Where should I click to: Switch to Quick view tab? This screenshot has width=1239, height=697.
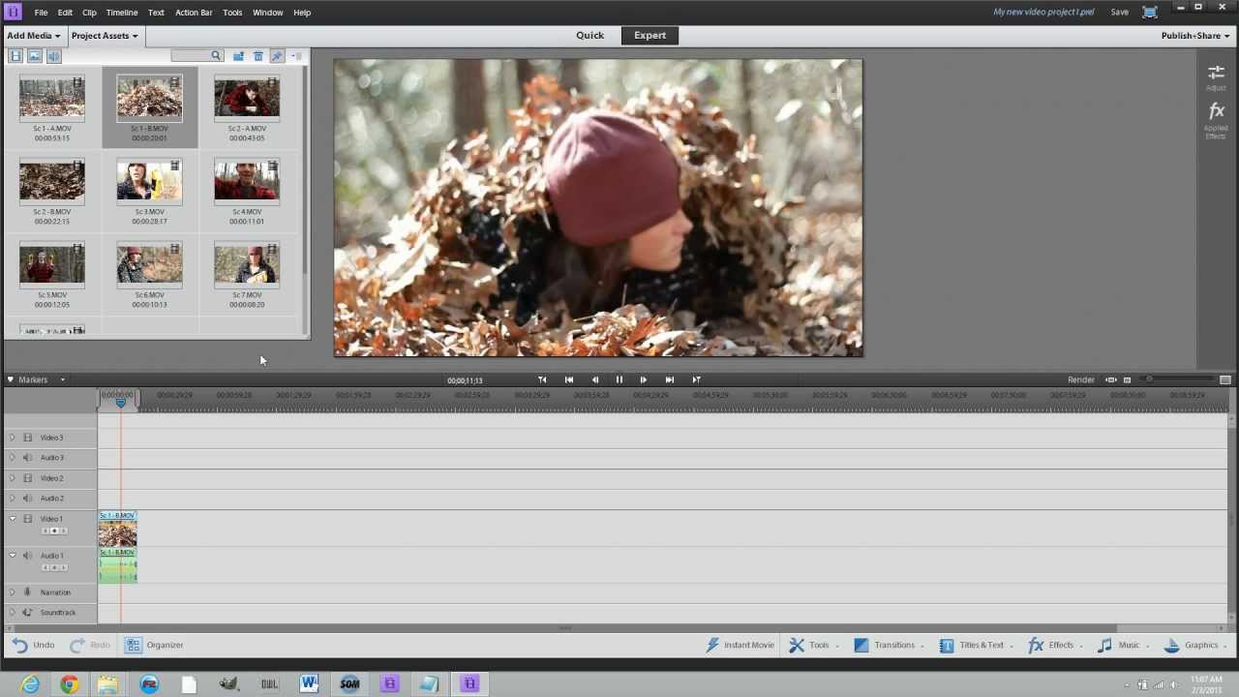point(589,36)
